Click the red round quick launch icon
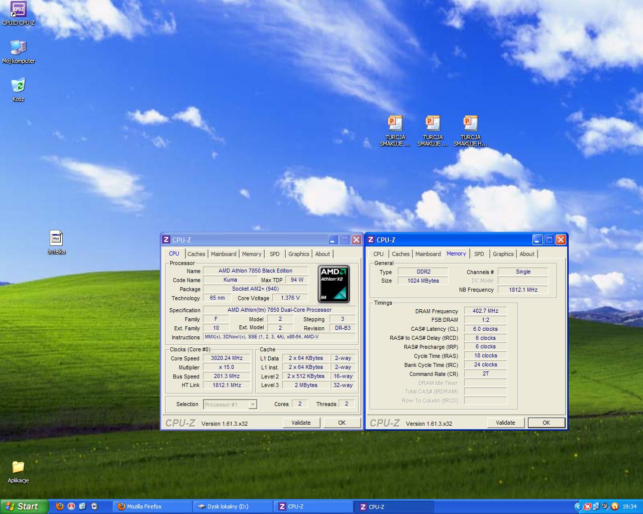The height and width of the screenshot is (514, 643). pyautogui.click(x=71, y=506)
